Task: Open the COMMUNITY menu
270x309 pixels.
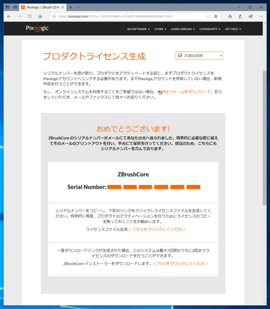Action: coord(210,29)
